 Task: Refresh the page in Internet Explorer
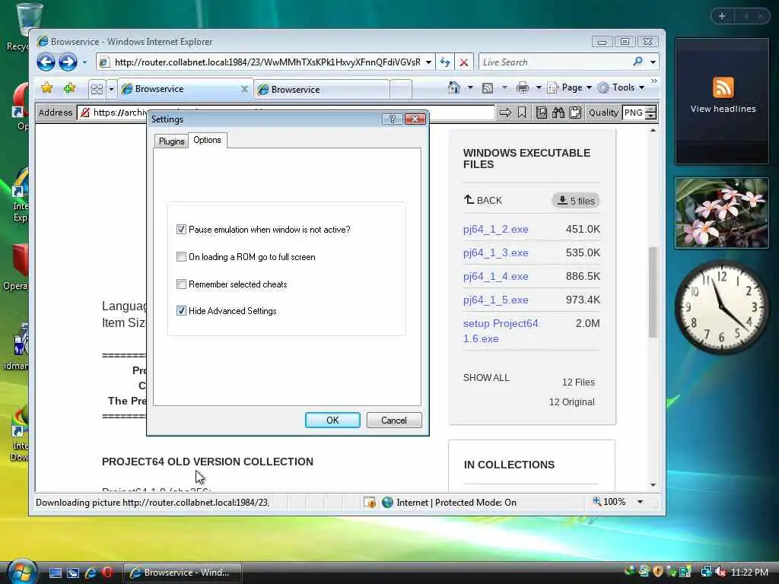click(444, 62)
